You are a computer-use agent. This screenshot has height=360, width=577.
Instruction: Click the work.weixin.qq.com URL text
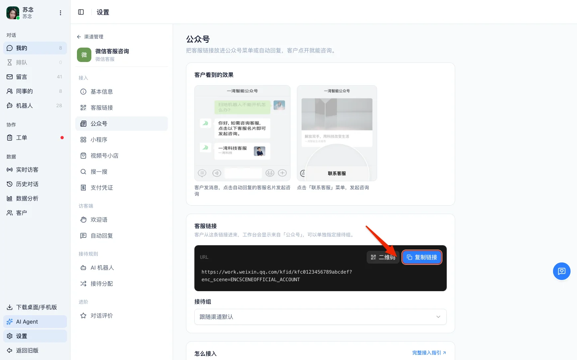[277, 276]
